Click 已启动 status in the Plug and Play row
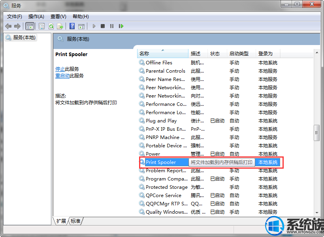 coord(217,120)
